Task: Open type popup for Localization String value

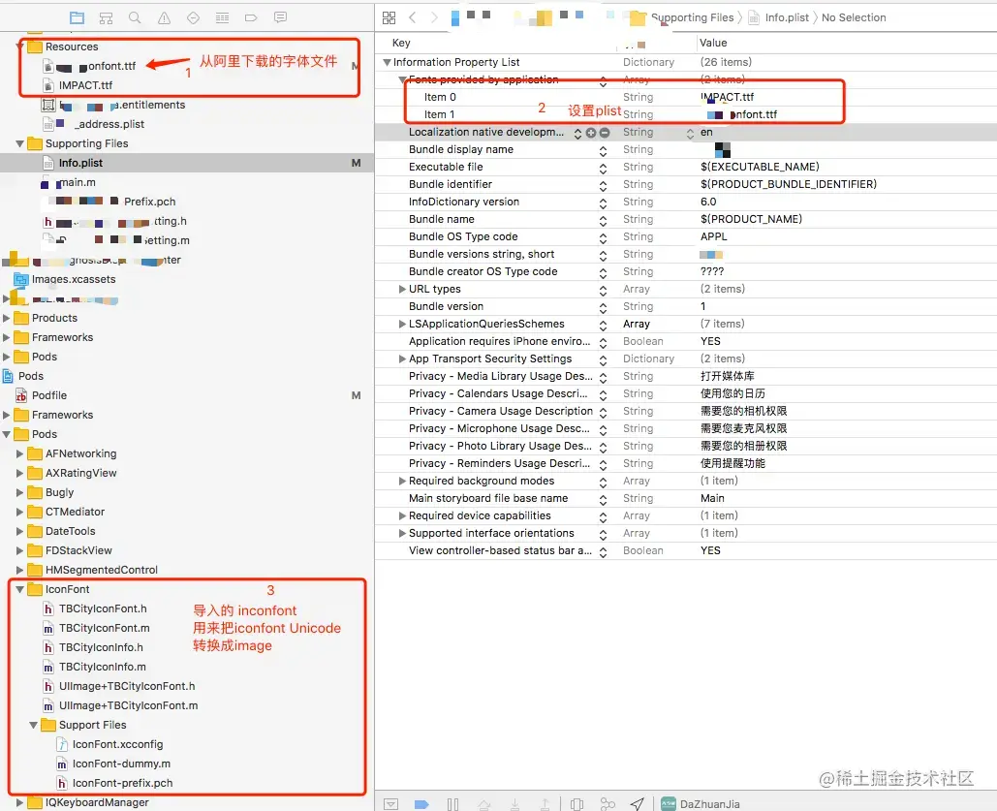Action: [x=690, y=134]
